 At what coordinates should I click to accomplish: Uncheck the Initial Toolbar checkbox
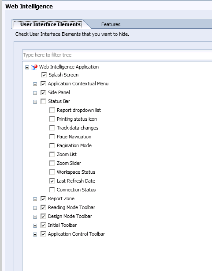[43, 225]
